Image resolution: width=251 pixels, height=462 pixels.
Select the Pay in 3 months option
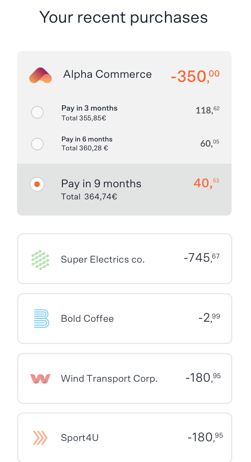(x=37, y=112)
